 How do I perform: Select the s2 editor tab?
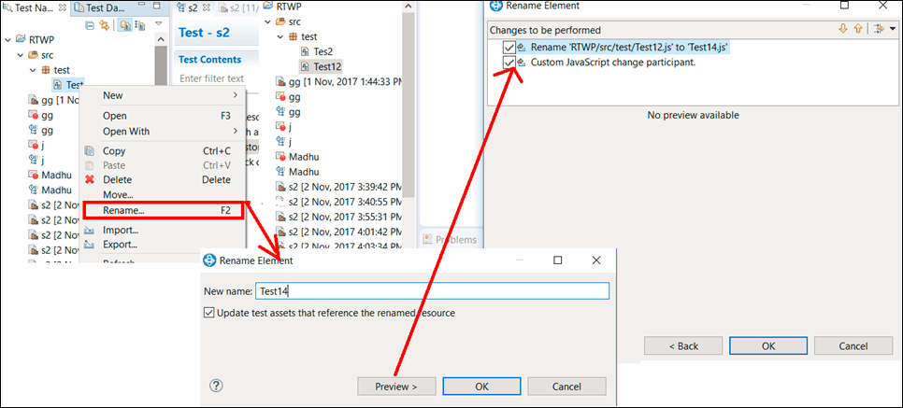[x=192, y=8]
